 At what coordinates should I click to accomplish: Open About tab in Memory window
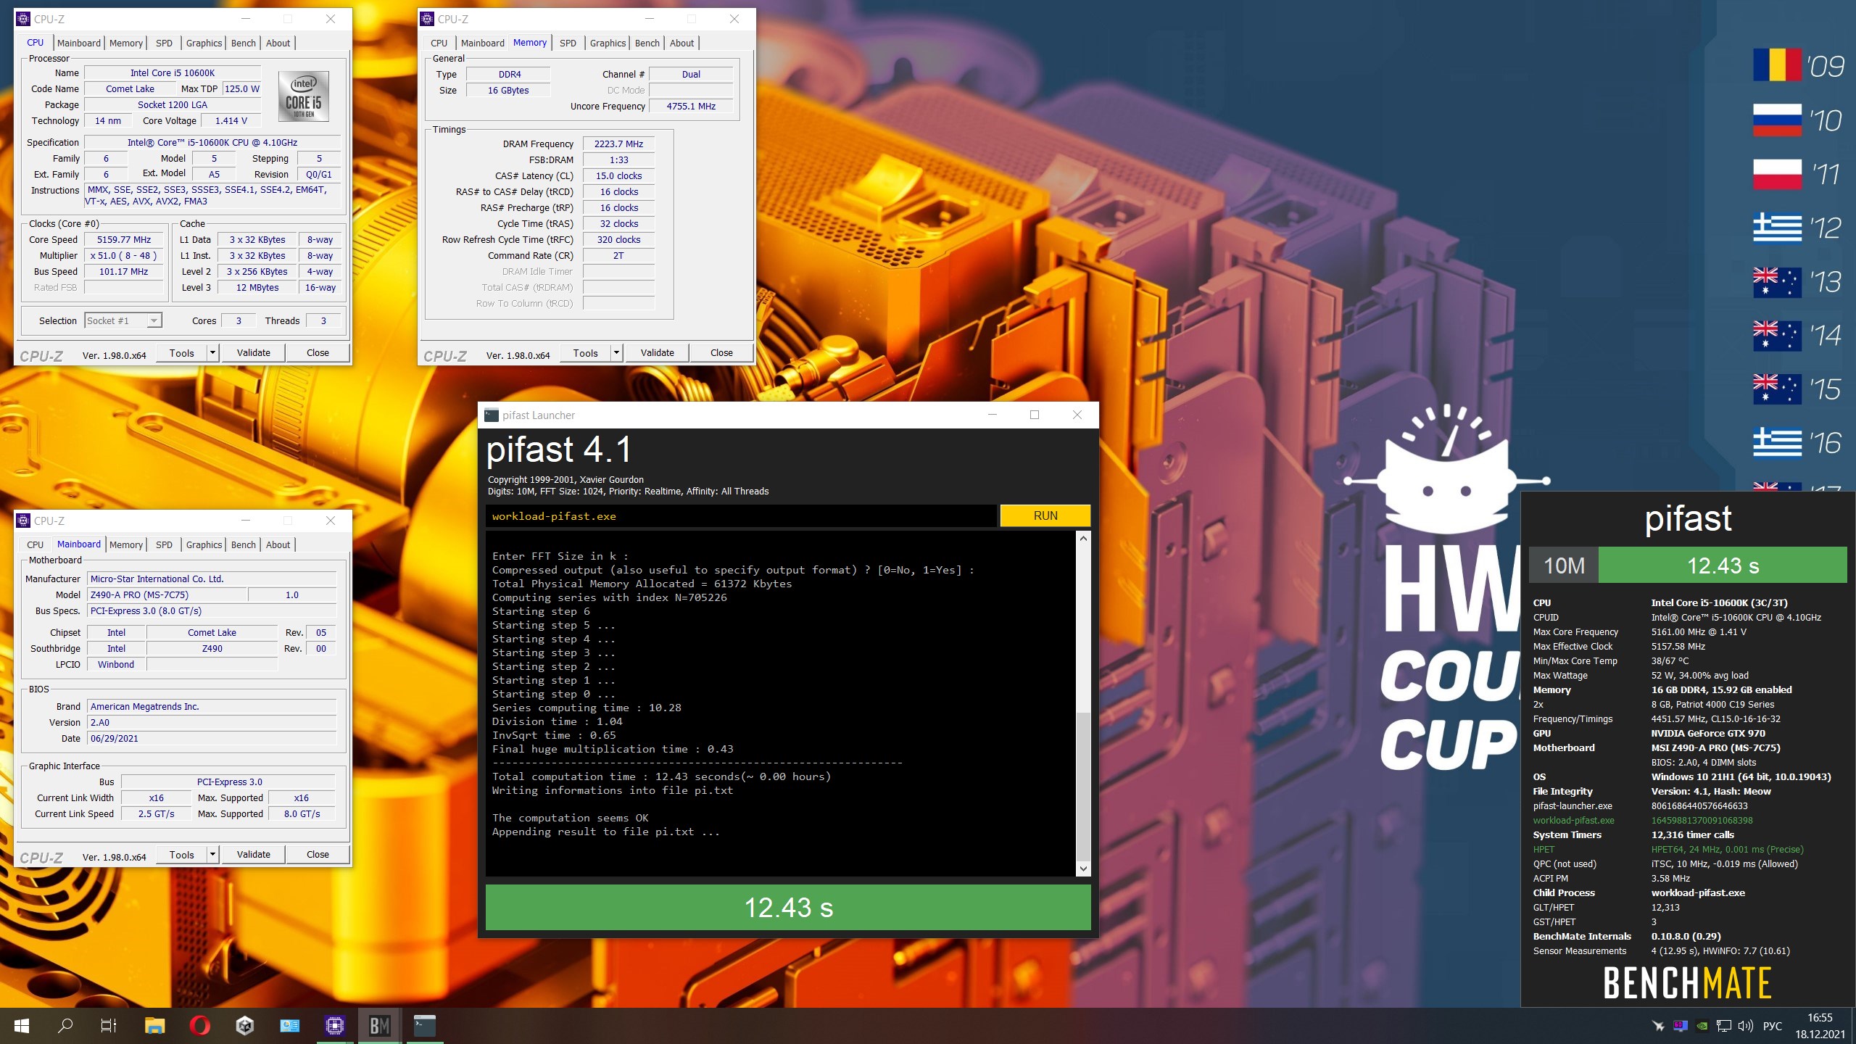pyautogui.click(x=681, y=43)
